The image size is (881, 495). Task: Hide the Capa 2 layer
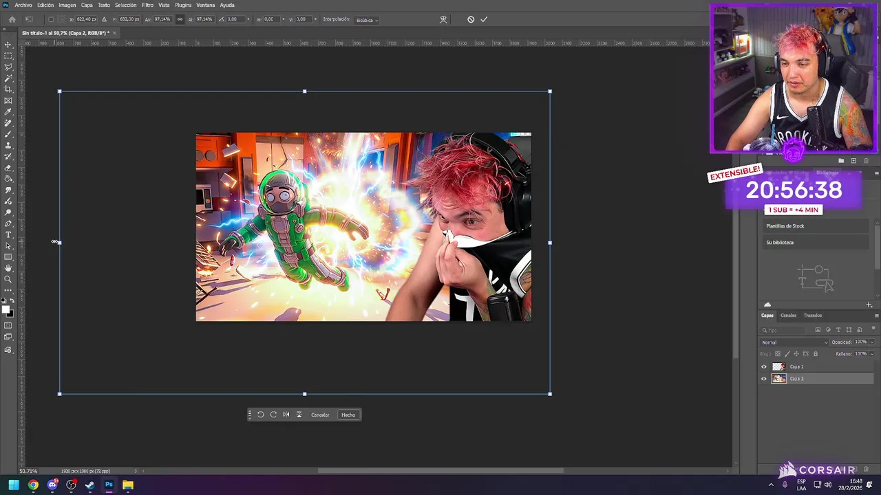(x=763, y=379)
